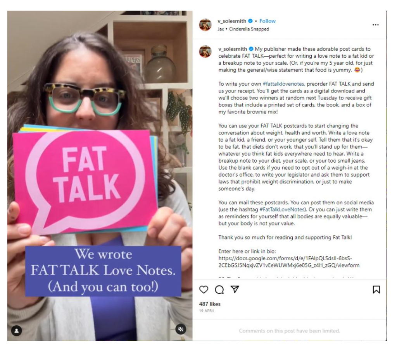Save post with the bookmark icon
397x345 pixels.
tap(376, 289)
